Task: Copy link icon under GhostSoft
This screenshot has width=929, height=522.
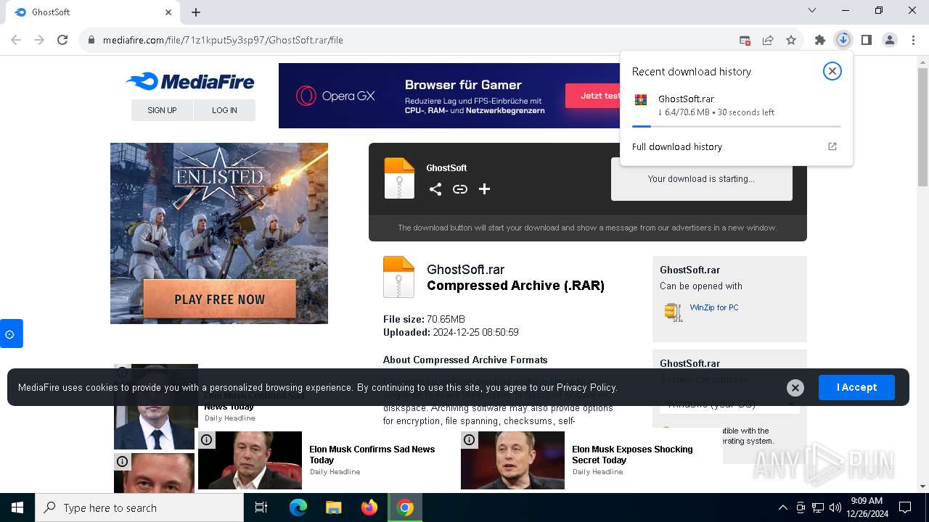Action: [460, 189]
